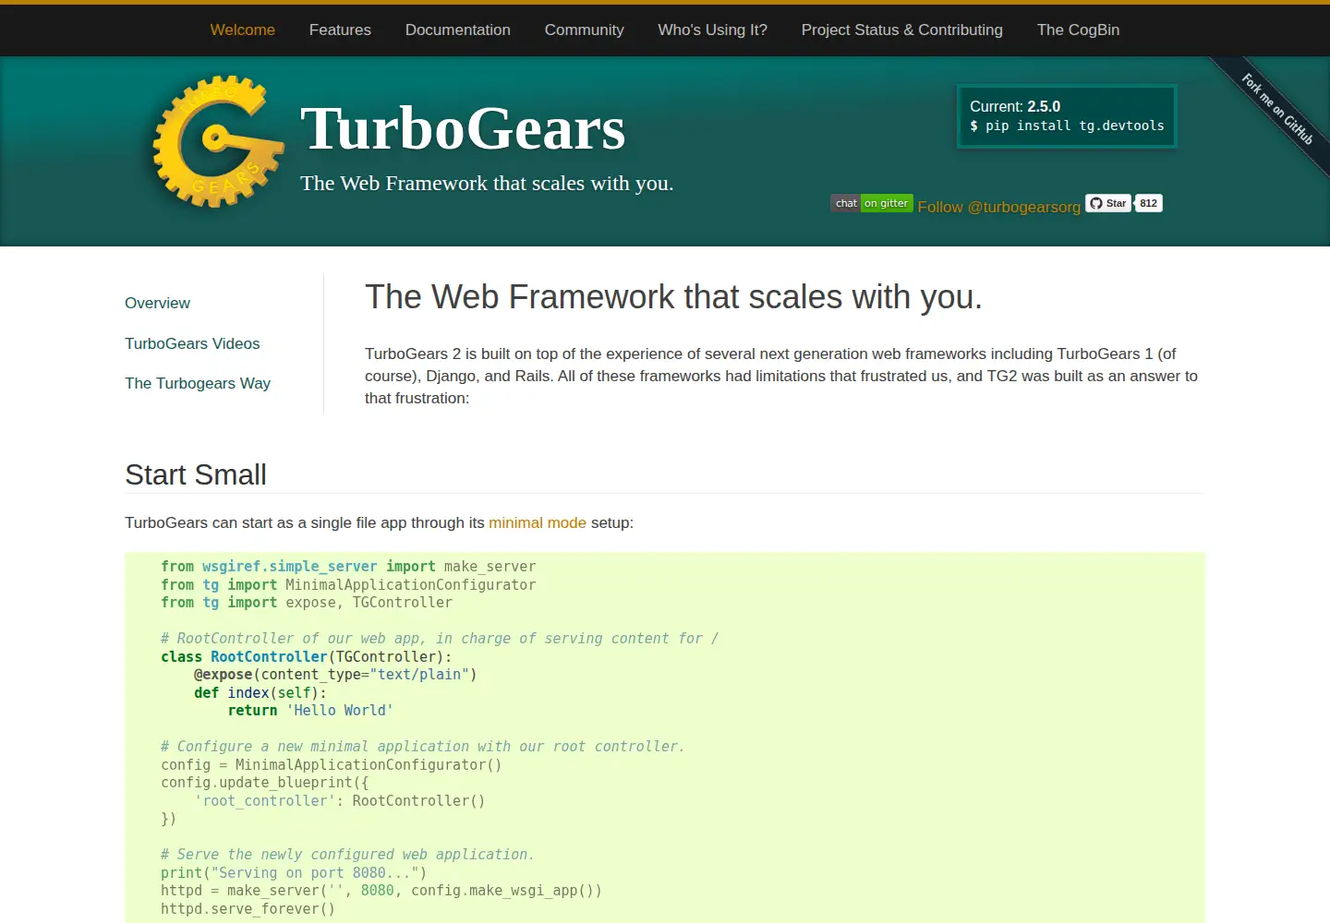Viewport: 1330px width, 923px height.
Task: Click the Current: 2.5.0 version text
Action: 1015,106
